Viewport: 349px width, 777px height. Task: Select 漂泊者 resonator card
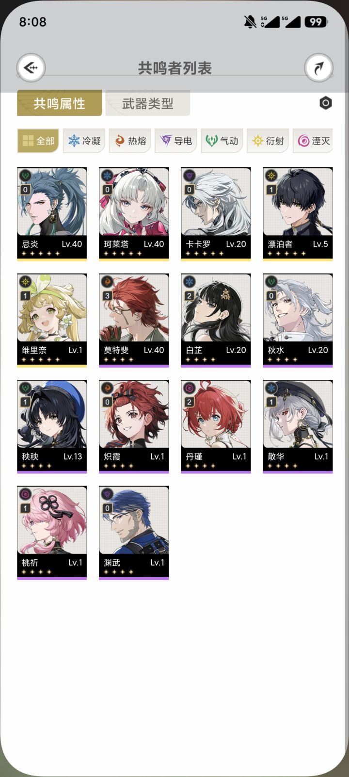click(x=298, y=214)
